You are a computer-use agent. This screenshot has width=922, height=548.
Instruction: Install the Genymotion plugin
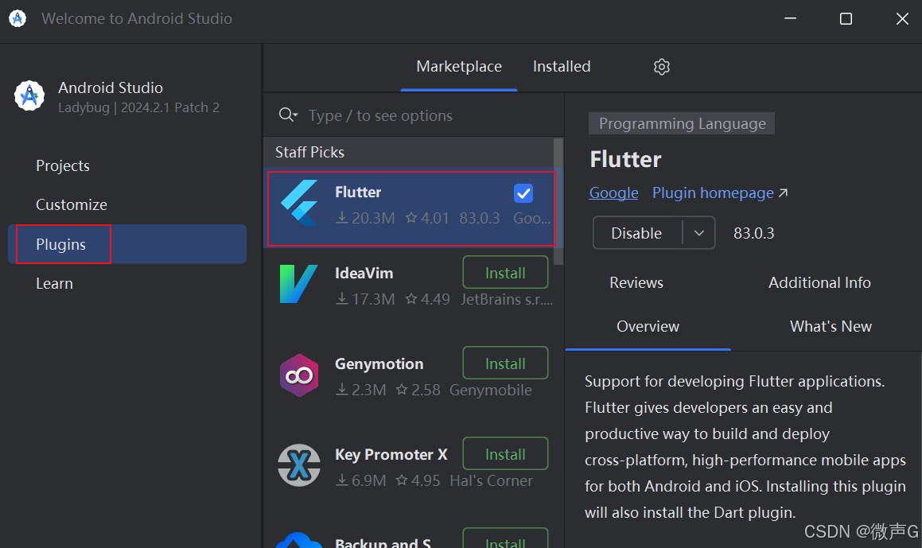click(505, 363)
